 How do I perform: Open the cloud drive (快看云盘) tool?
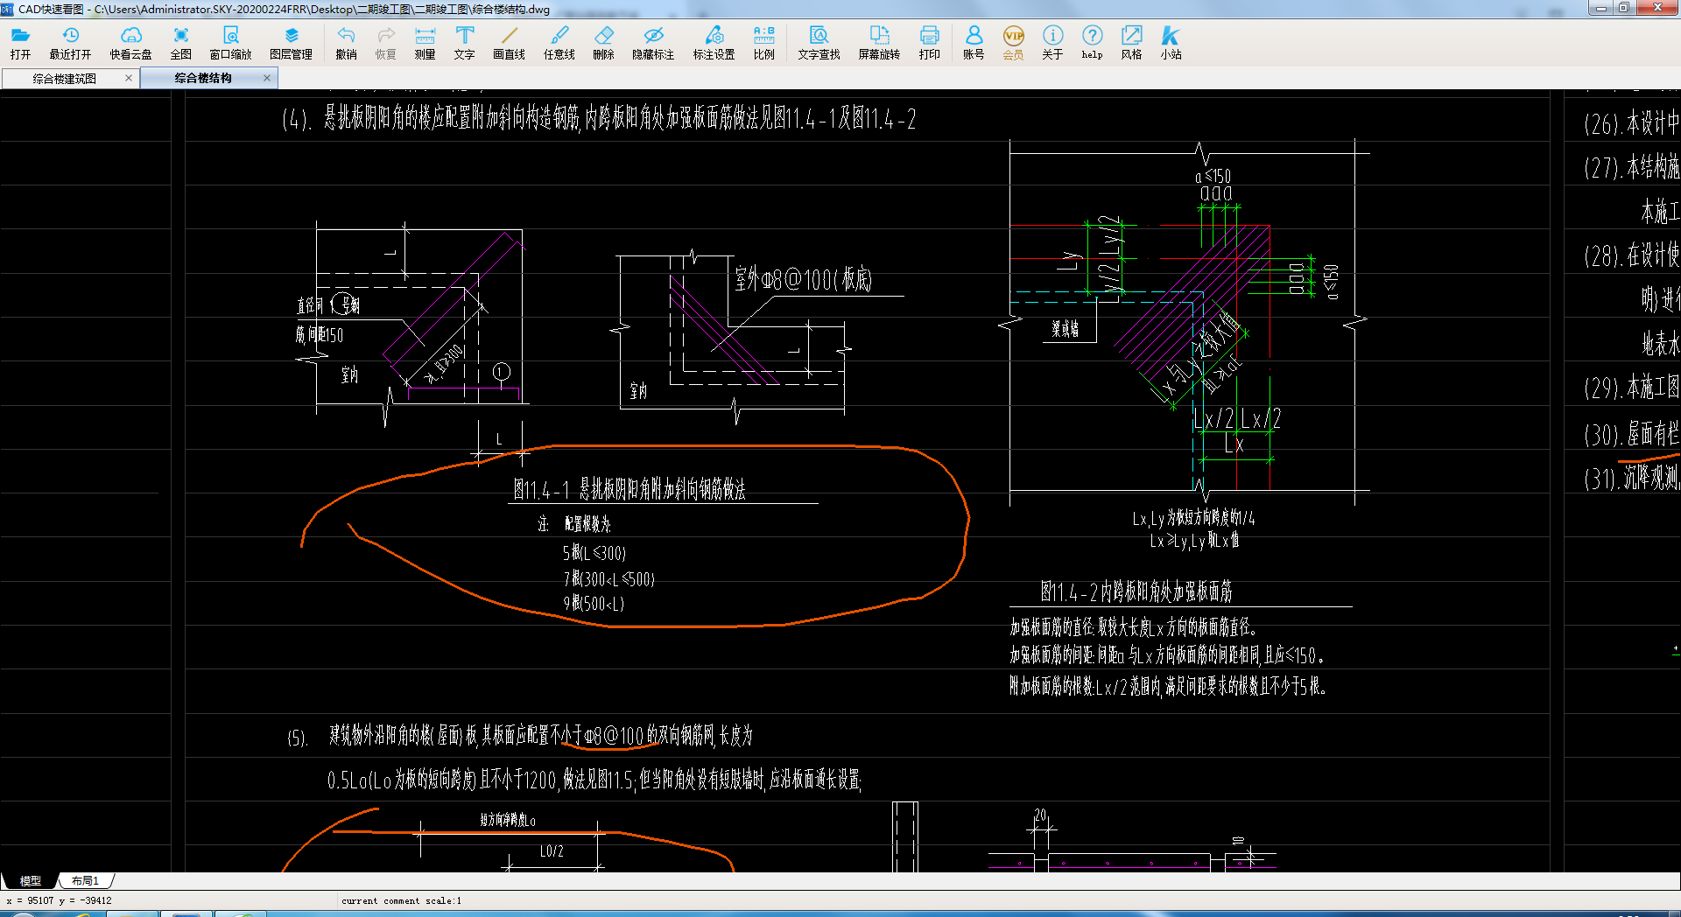[130, 42]
